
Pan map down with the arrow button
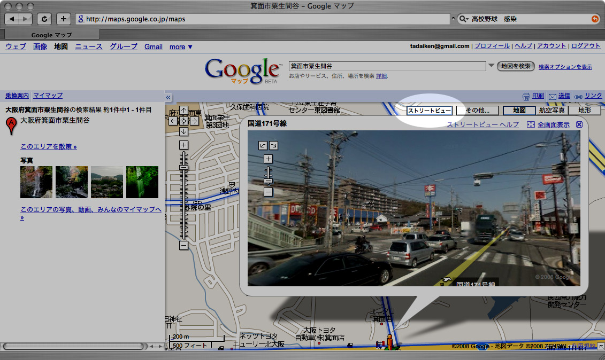[x=183, y=132]
